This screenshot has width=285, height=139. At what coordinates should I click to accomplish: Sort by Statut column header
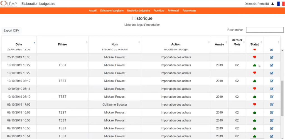254,44
